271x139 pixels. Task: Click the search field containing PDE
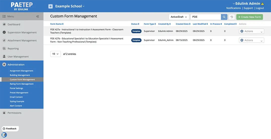[206, 17]
